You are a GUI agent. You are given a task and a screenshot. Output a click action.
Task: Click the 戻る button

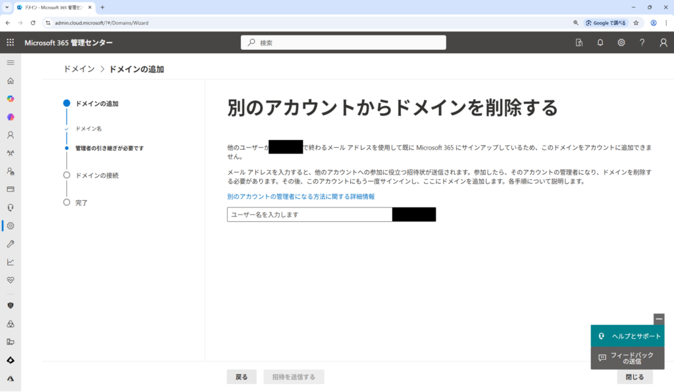click(242, 377)
